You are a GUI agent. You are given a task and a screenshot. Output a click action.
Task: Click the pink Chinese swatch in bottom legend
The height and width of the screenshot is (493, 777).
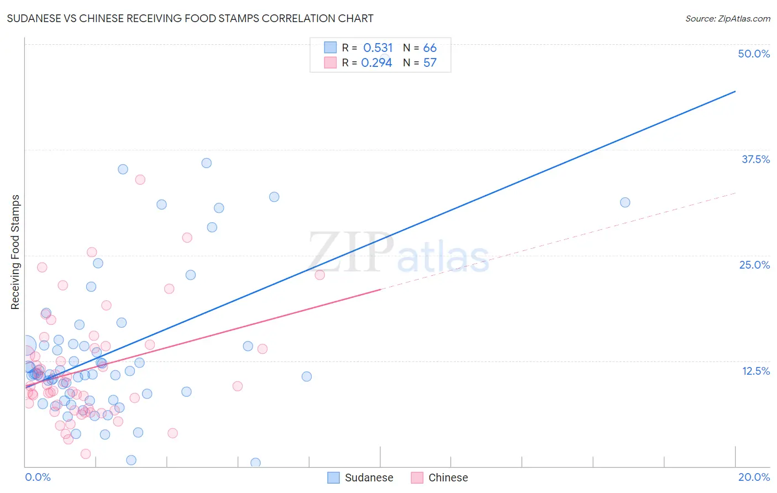pos(417,478)
